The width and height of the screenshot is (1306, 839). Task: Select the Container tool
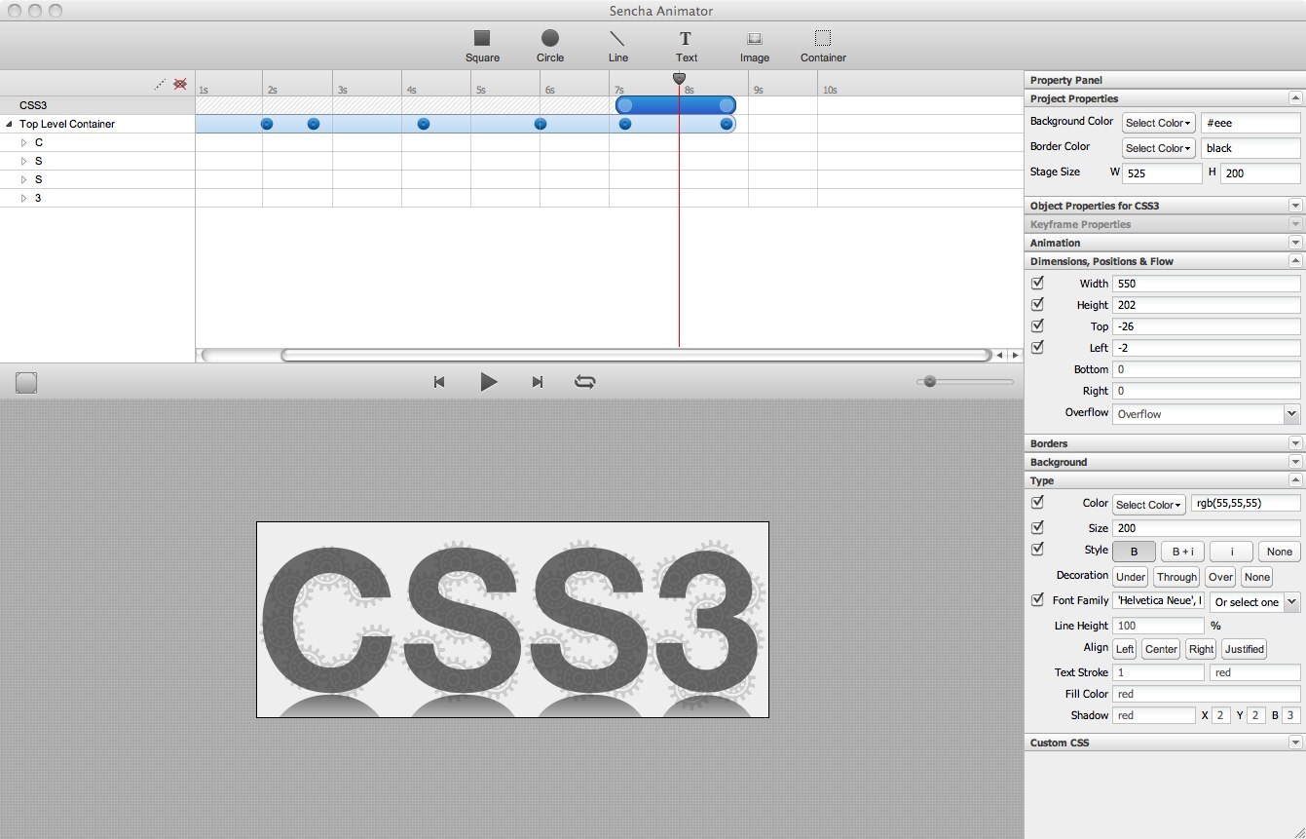(x=822, y=45)
